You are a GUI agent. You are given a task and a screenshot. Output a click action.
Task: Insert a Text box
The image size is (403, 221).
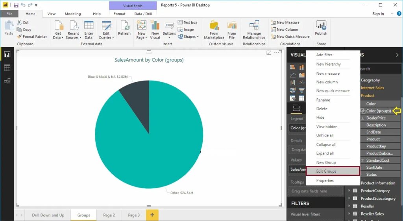tap(187, 22)
